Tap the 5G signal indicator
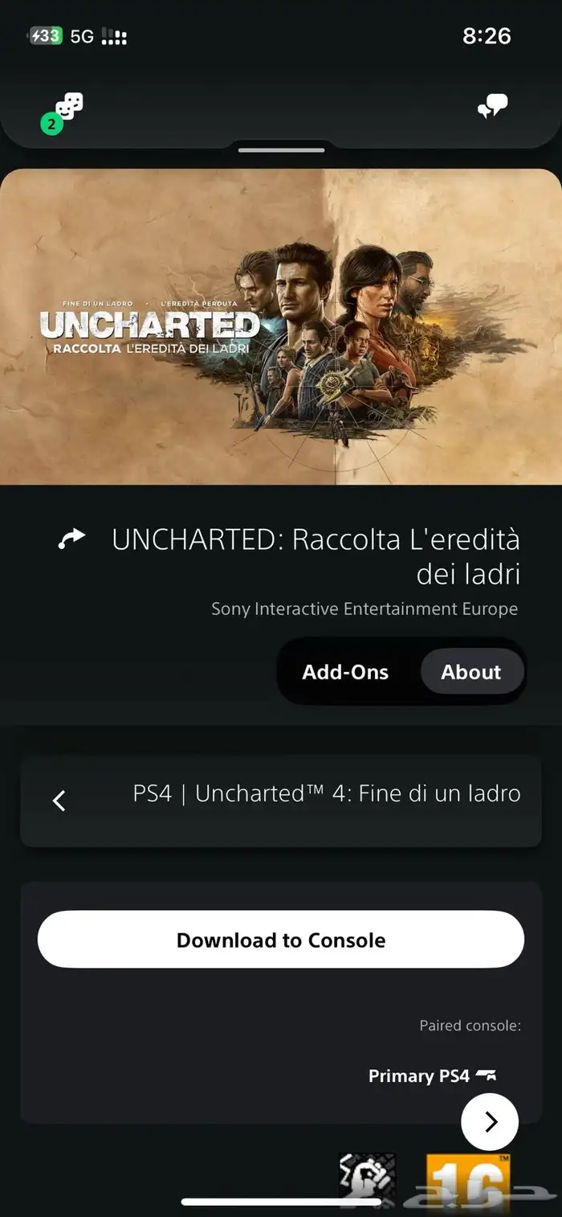Screen dimensions: 562x1217 pyautogui.click(x=83, y=36)
